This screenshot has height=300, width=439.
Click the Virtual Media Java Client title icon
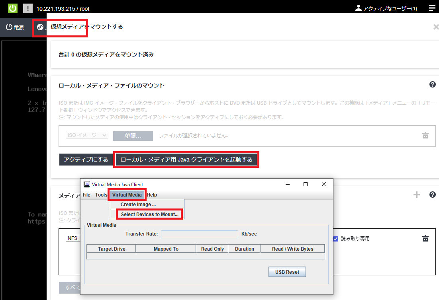coord(87,184)
